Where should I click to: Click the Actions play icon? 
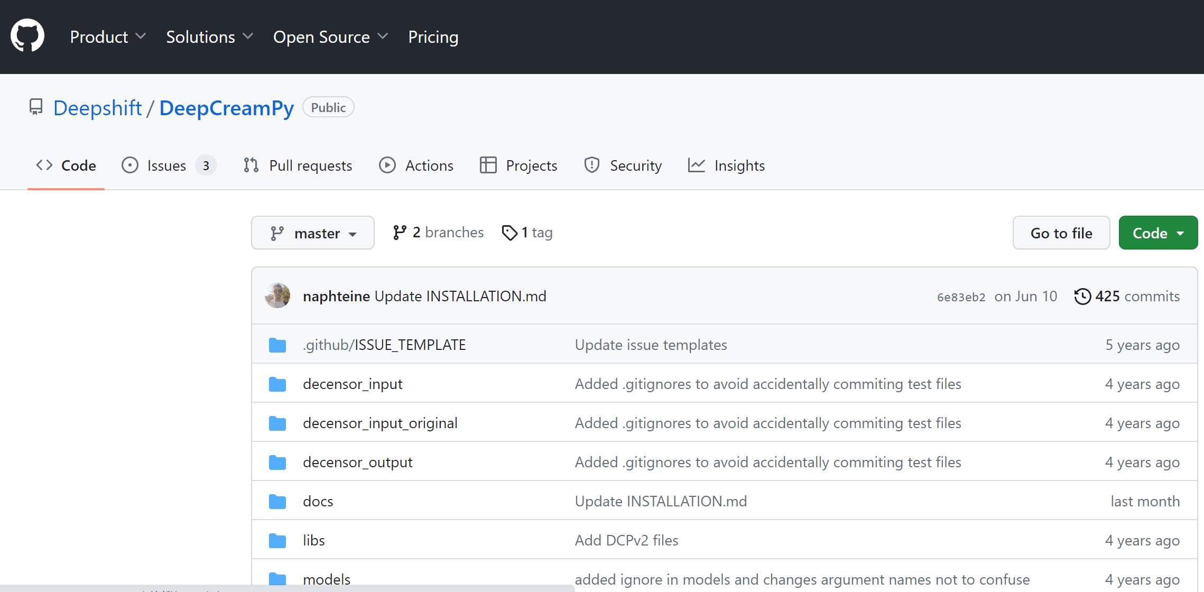387,165
